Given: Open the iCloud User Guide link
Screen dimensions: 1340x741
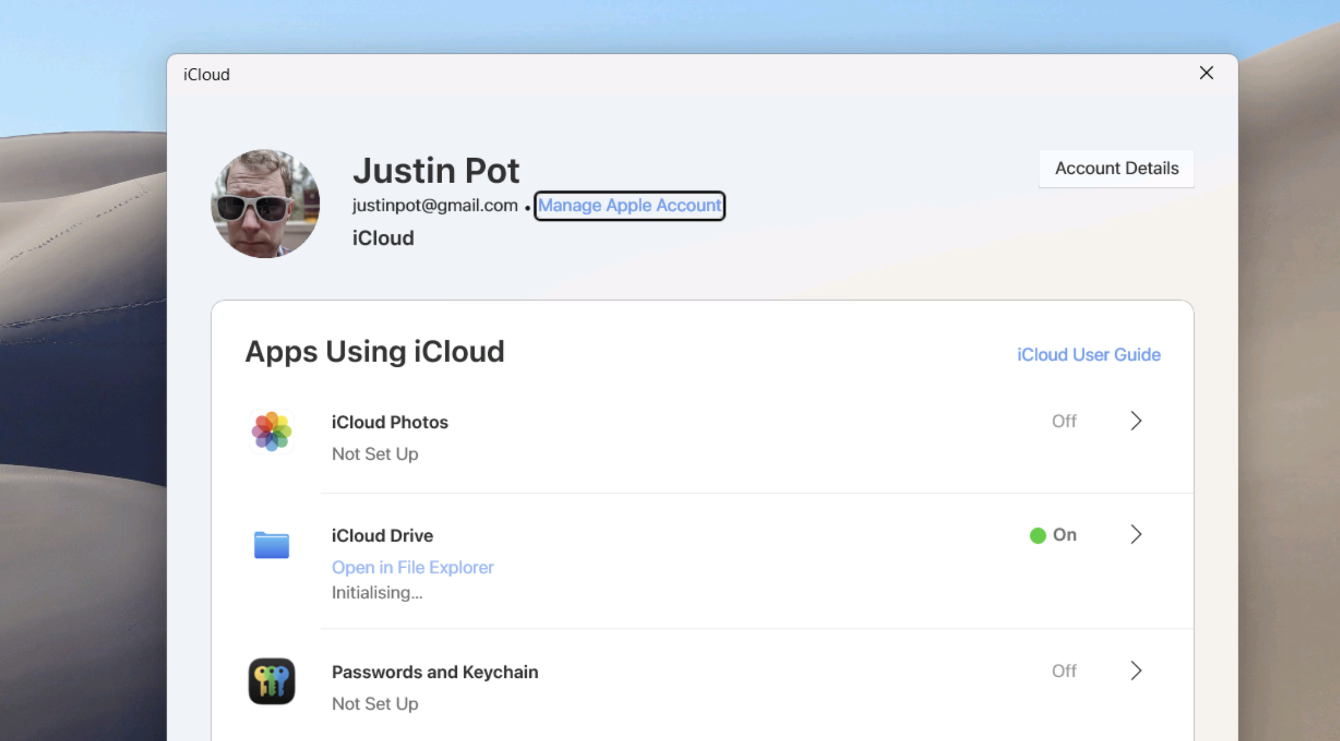Looking at the screenshot, I should tap(1088, 355).
